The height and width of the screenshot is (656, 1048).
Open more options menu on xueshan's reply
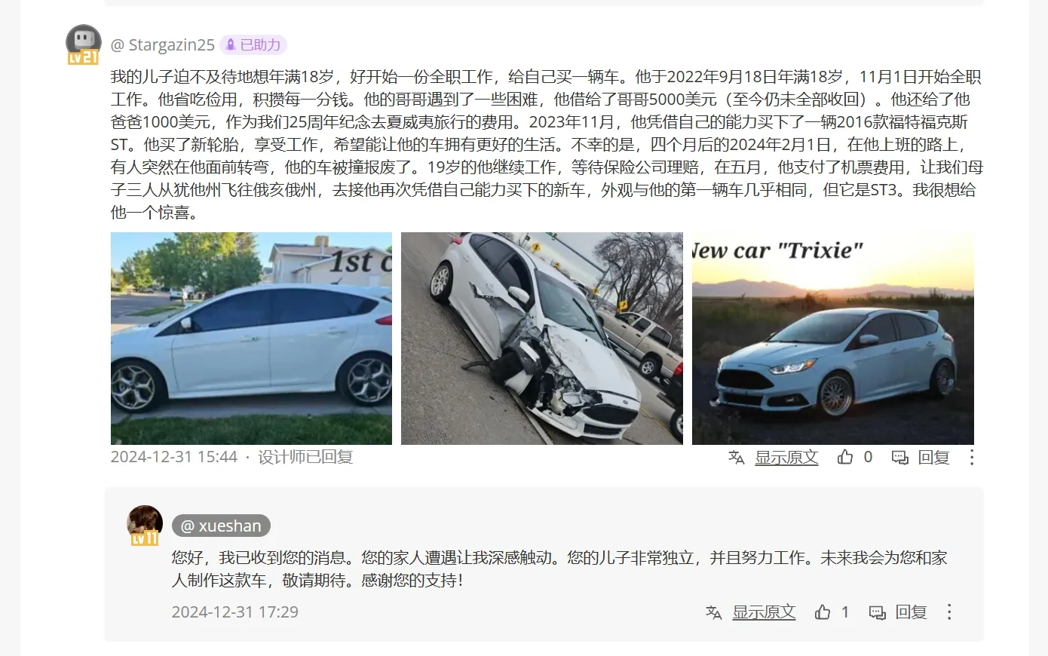pyautogui.click(x=949, y=612)
